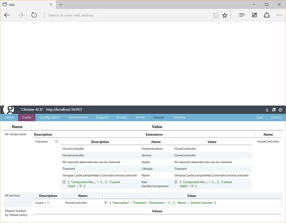Image resolution: width=286 pixels, height=223 pixels.
Task: Open the Edge settings menu via the ellipsis
Action: (279, 15)
